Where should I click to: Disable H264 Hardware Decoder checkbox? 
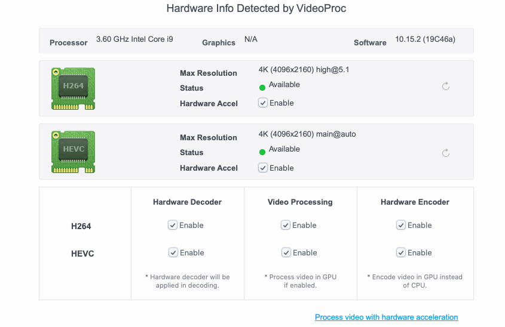[x=173, y=225]
